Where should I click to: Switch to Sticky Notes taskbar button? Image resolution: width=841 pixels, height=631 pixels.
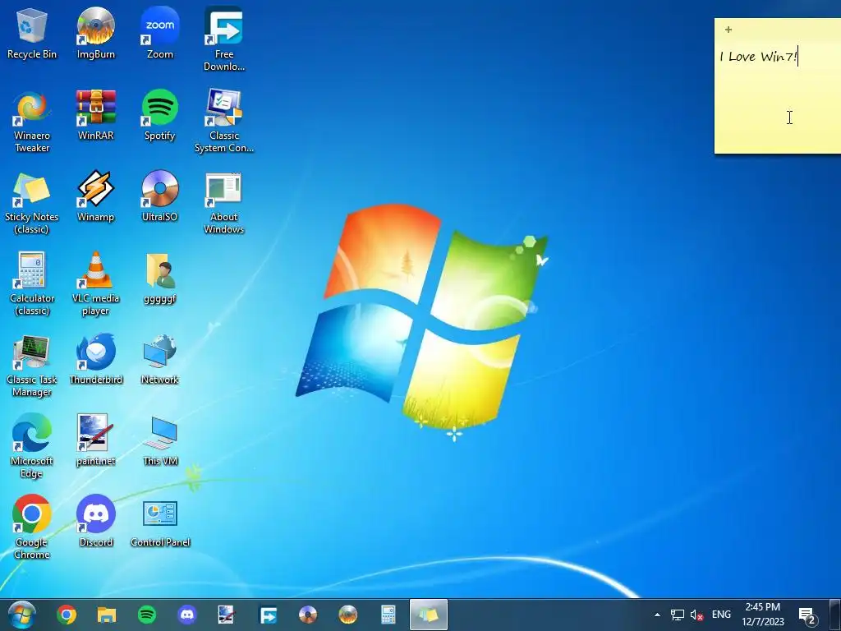pyautogui.click(x=428, y=615)
